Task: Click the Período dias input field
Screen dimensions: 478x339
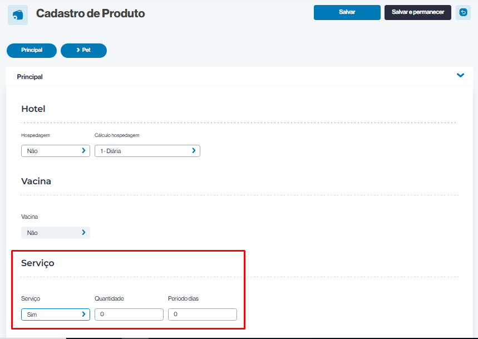Action: coord(203,315)
